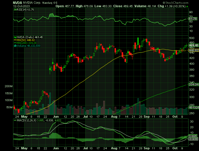Click the 4.822 histogram value in MACD legend
The image size is (199, 151).
tap(58, 120)
